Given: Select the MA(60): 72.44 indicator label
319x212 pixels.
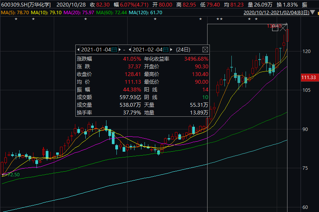Looking at the screenshot, I should 111,13.
